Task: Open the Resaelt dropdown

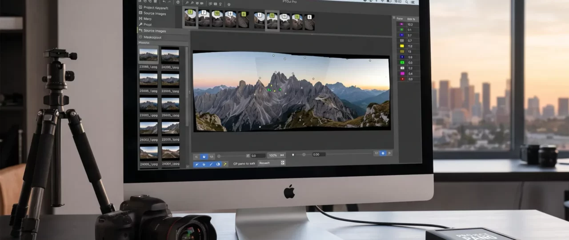Action: pyautogui.click(x=272, y=163)
